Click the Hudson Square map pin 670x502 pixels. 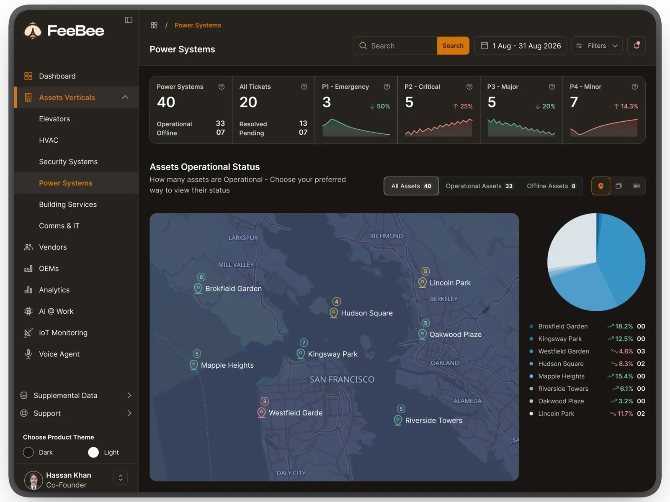334,313
